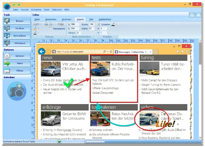Click the Schatten color pen swatch
The image size is (205, 147).
click(x=113, y=24)
